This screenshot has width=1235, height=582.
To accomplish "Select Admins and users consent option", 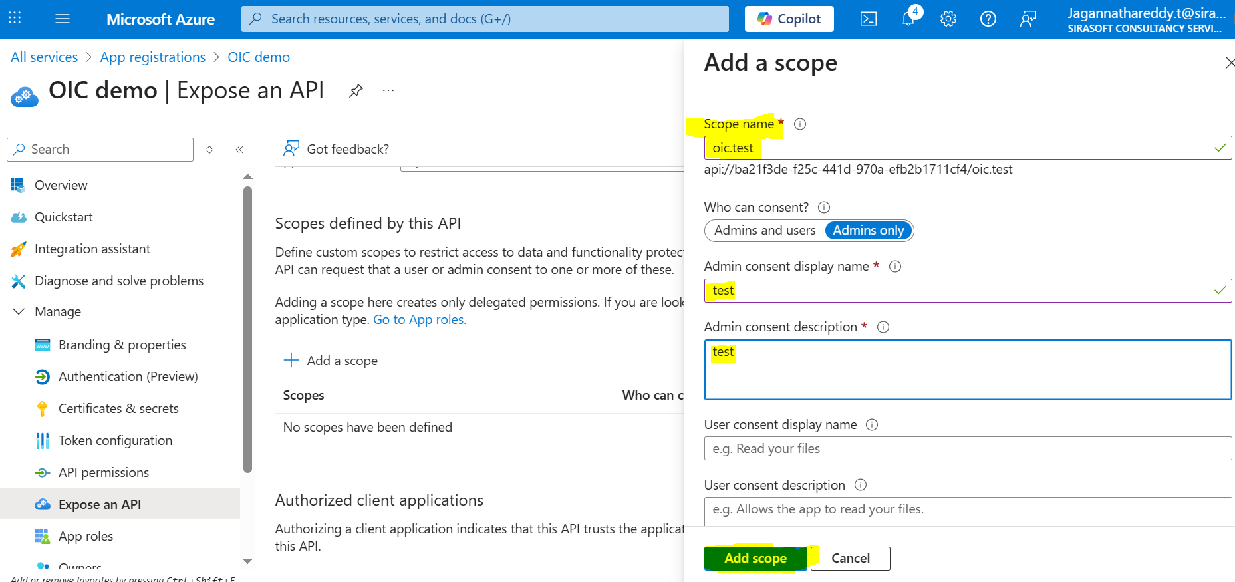I will [x=765, y=230].
